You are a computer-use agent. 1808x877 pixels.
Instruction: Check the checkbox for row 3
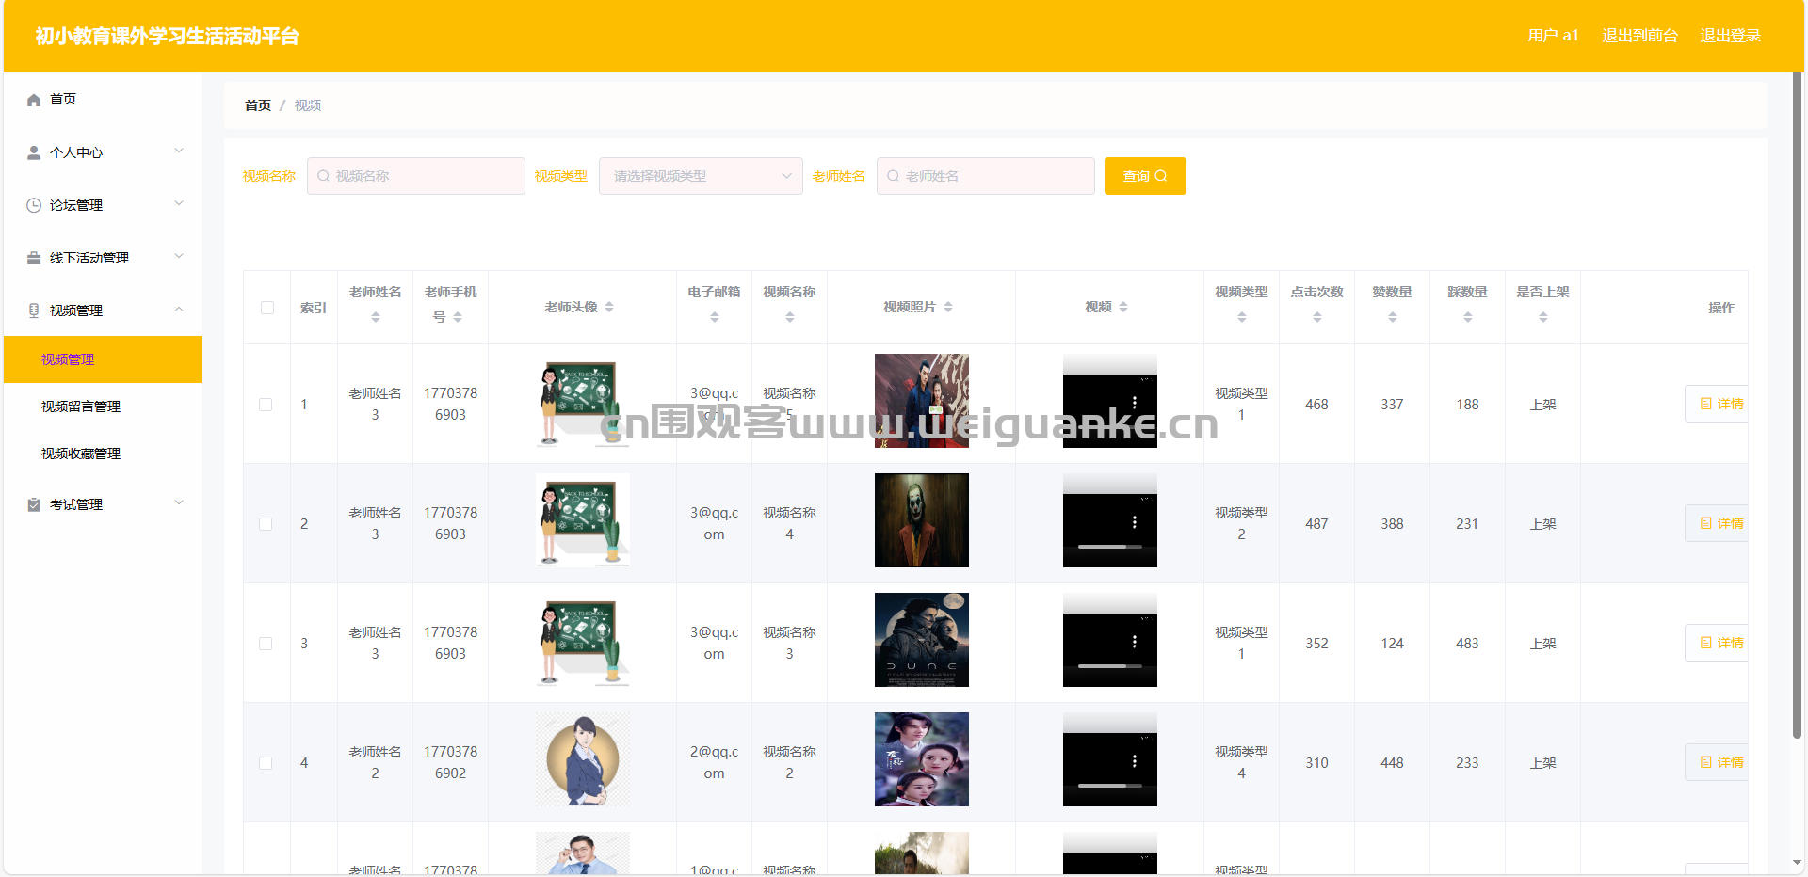(x=266, y=644)
